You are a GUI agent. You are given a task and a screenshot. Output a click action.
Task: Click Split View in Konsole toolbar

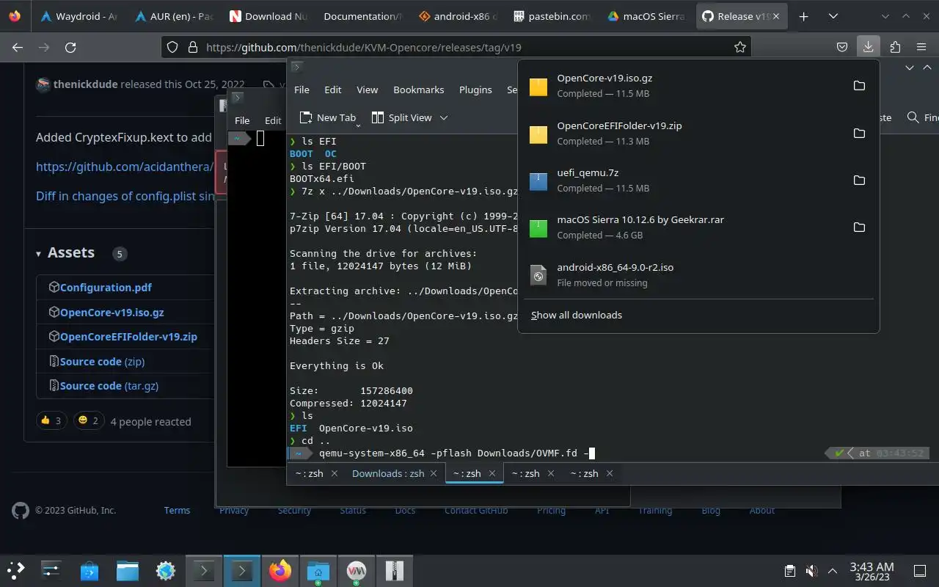(402, 117)
